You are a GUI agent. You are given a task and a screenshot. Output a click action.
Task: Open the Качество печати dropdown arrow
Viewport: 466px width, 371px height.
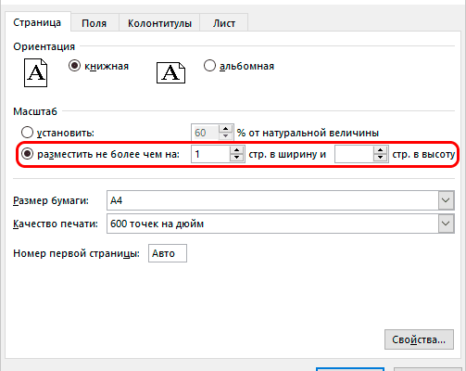[446, 224]
